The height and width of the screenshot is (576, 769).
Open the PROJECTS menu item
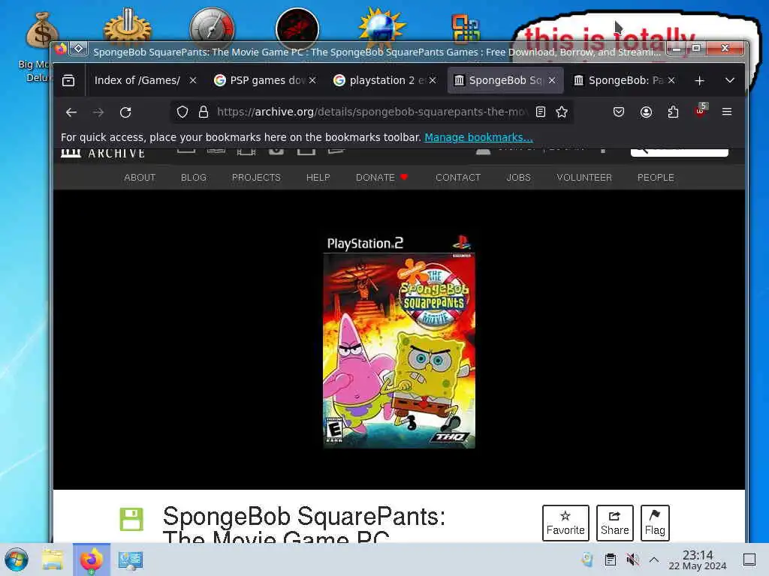(257, 177)
